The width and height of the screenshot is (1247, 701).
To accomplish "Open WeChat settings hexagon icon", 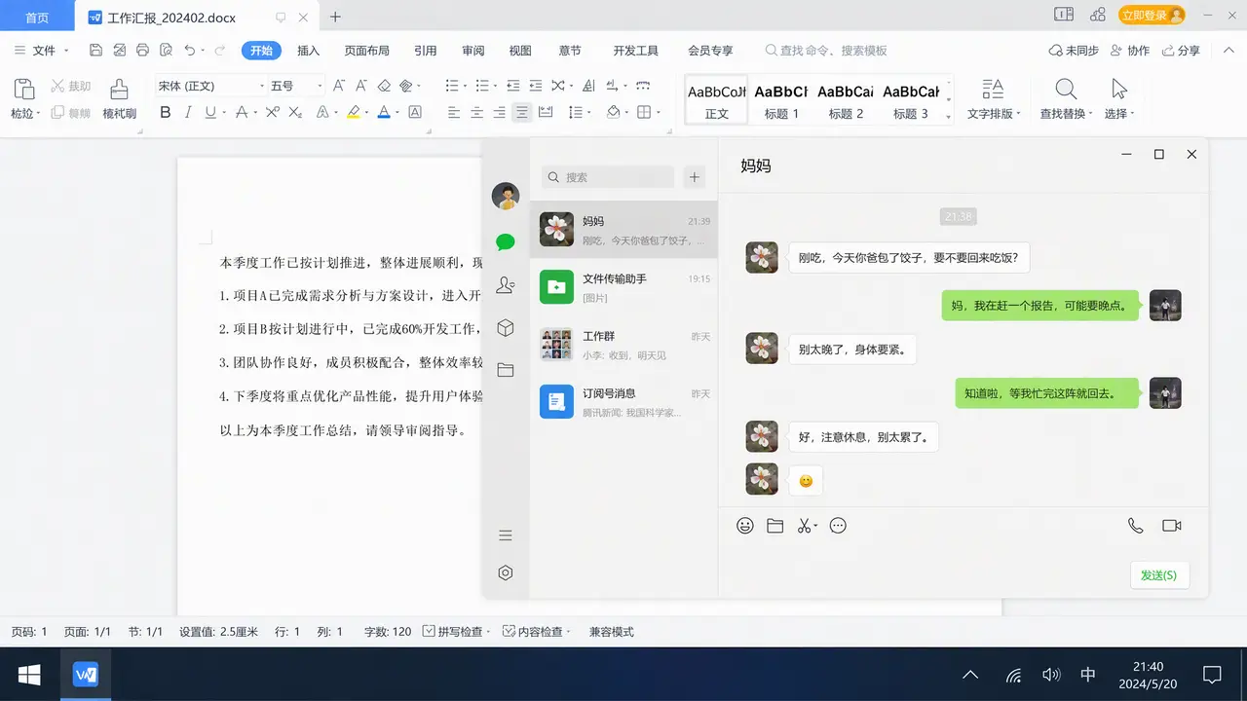I will pyautogui.click(x=506, y=573).
